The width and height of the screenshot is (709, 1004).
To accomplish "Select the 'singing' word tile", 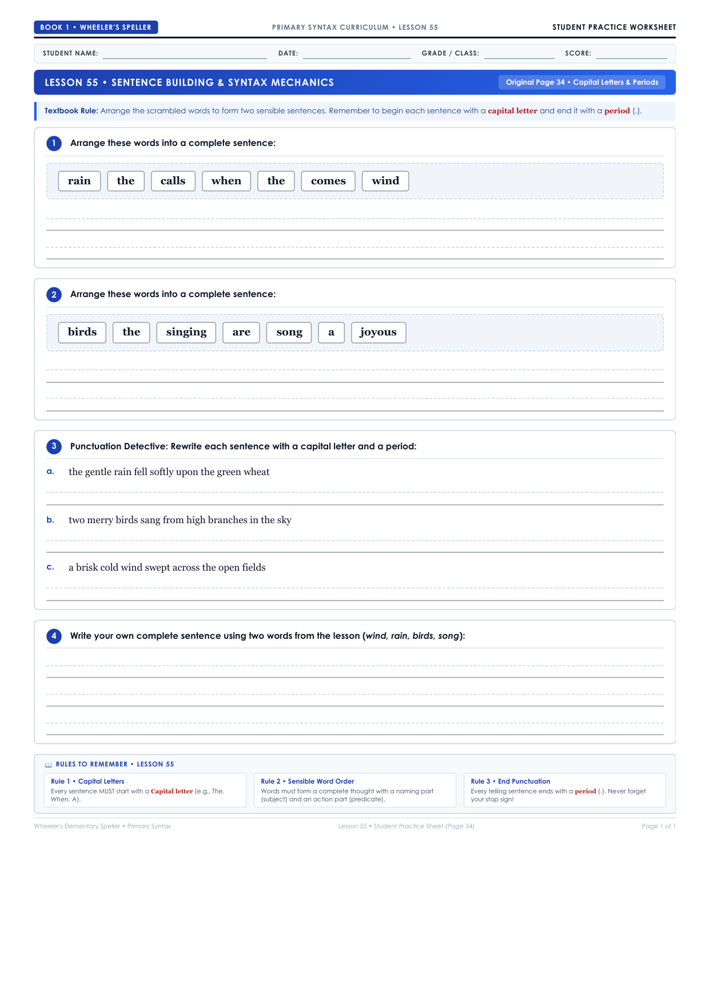I will click(186, 333).
